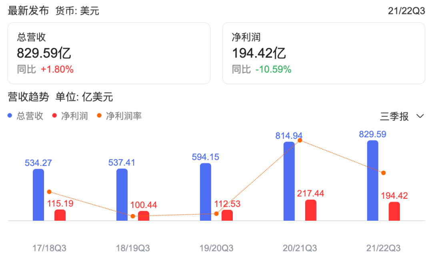Image resolution: width=432 pixels, height=259 pixels.
Task: Select the blue 594.15 revenue bar
Action: (206, 192)
